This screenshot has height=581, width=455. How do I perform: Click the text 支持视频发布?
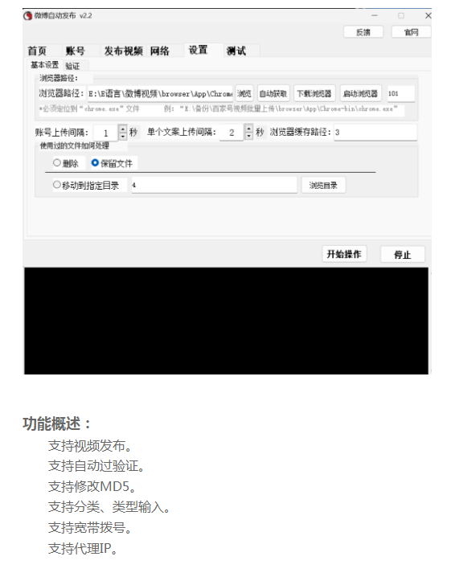click(x=90, y=446)
